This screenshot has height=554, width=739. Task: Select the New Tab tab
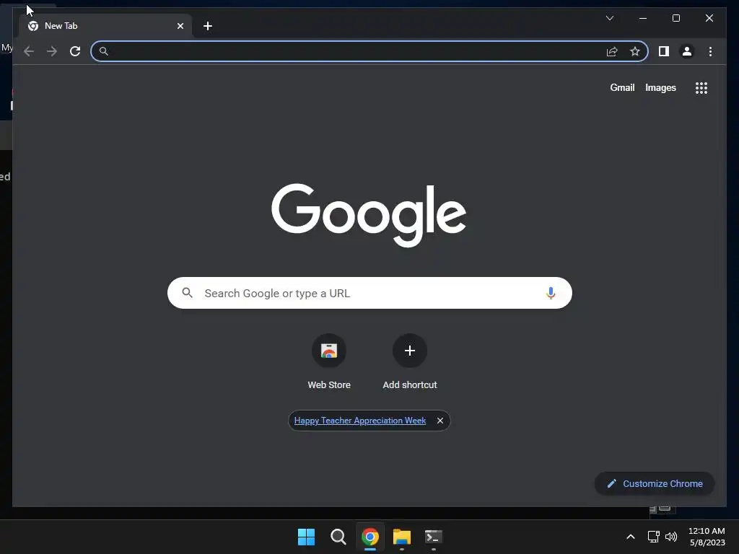point(105,26)
